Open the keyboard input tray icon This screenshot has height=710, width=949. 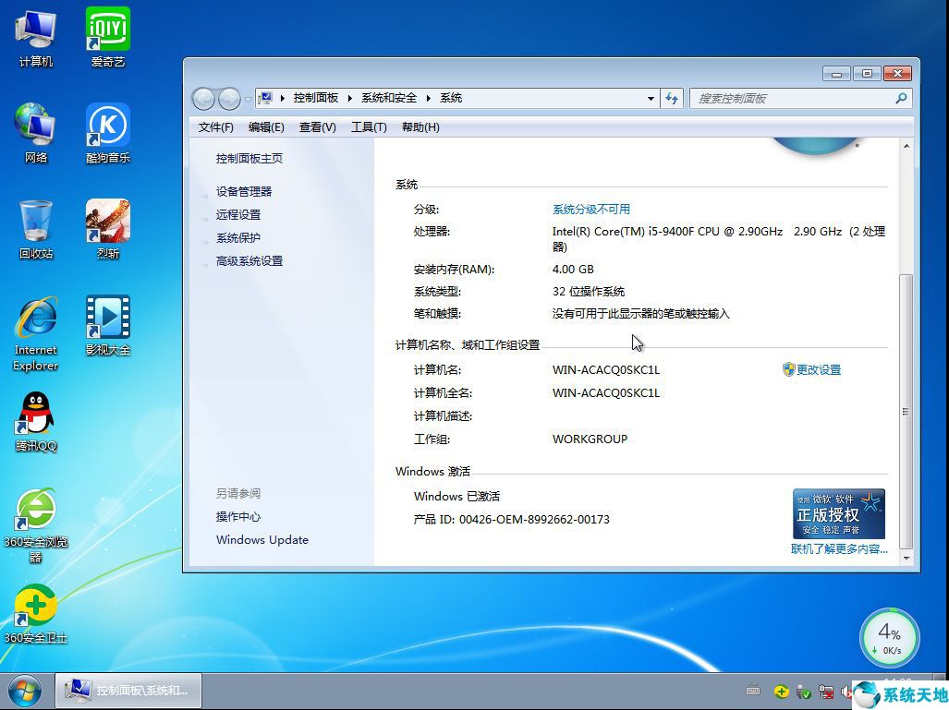pyautogui.click(x=753, y=691)
